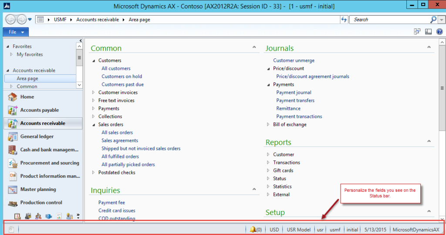This screenshot has height=235, width=446.
Task: Click the view layout icon at top right
Action: 428,32
